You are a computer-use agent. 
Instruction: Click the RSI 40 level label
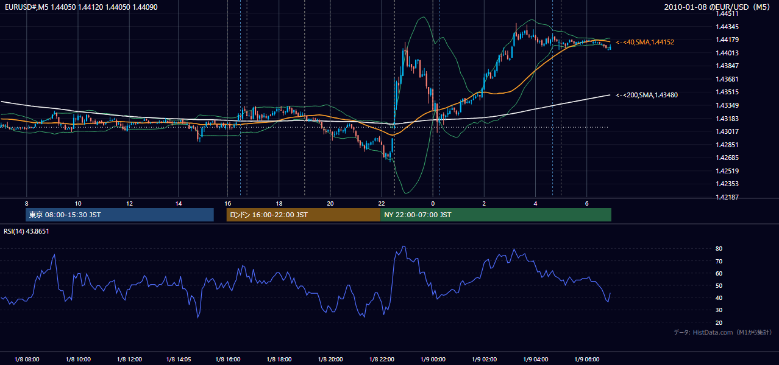[x=719, y=297]
